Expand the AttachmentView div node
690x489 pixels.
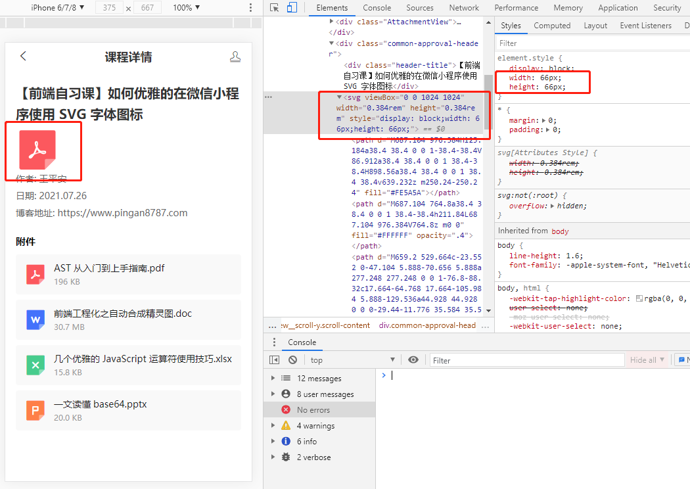coord(331,21)
